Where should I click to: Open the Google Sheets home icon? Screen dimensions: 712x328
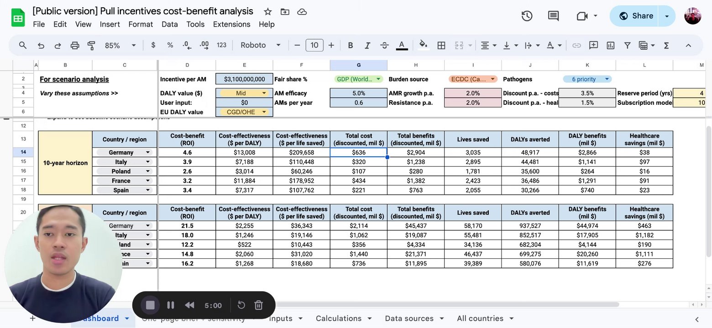18,18
